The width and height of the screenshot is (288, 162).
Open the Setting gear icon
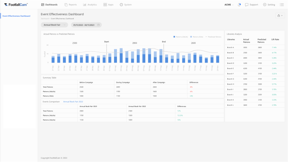point(265,4)
